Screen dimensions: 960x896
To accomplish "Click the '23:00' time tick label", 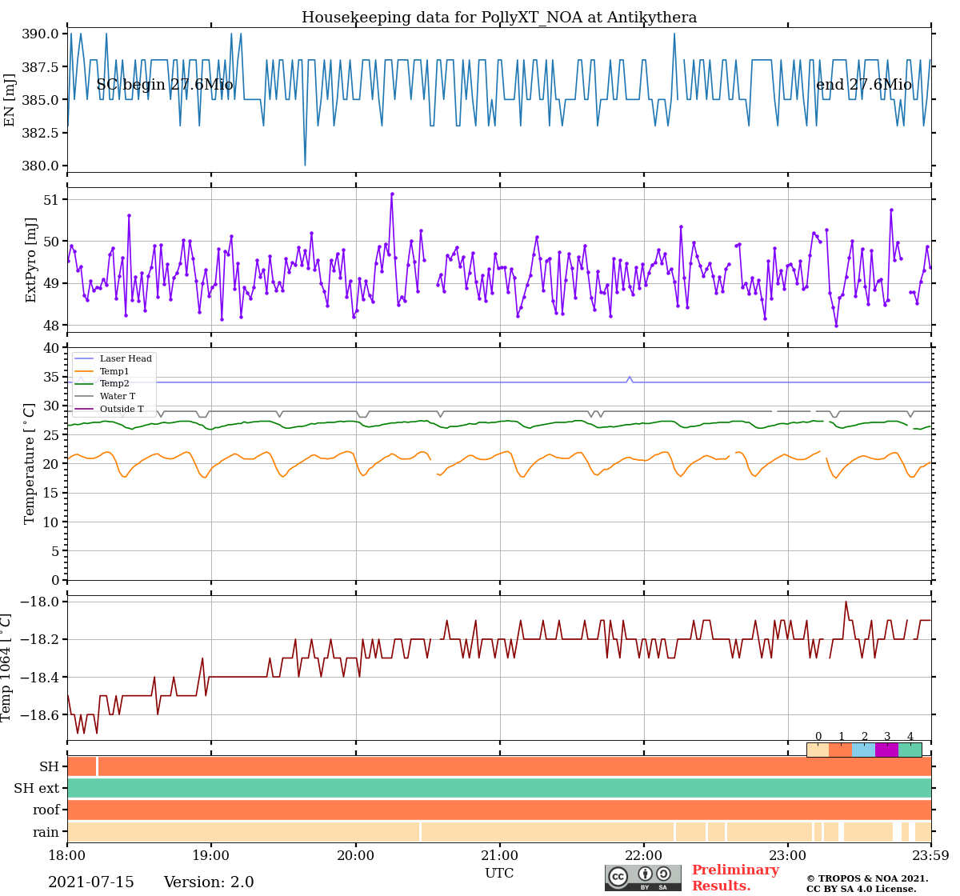I will (787, 855).
